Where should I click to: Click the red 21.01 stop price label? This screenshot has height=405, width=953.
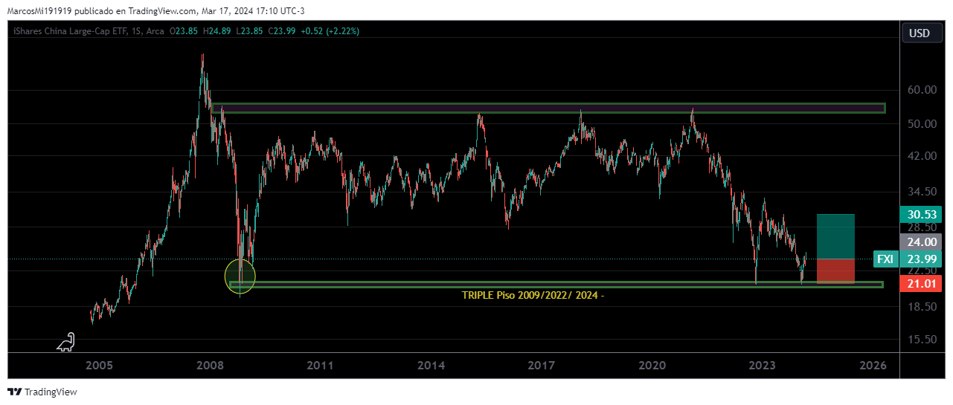click(921, 283)
